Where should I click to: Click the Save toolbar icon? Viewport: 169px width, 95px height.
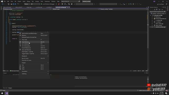13,4
